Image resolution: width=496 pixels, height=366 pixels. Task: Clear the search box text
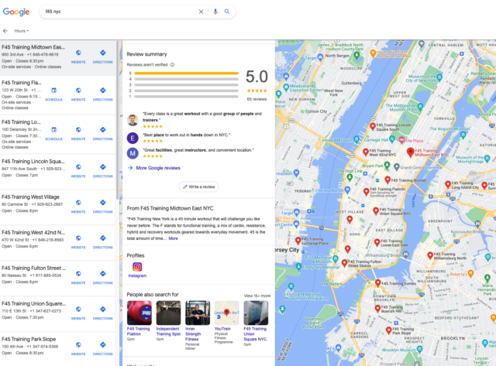pos(201,12)
